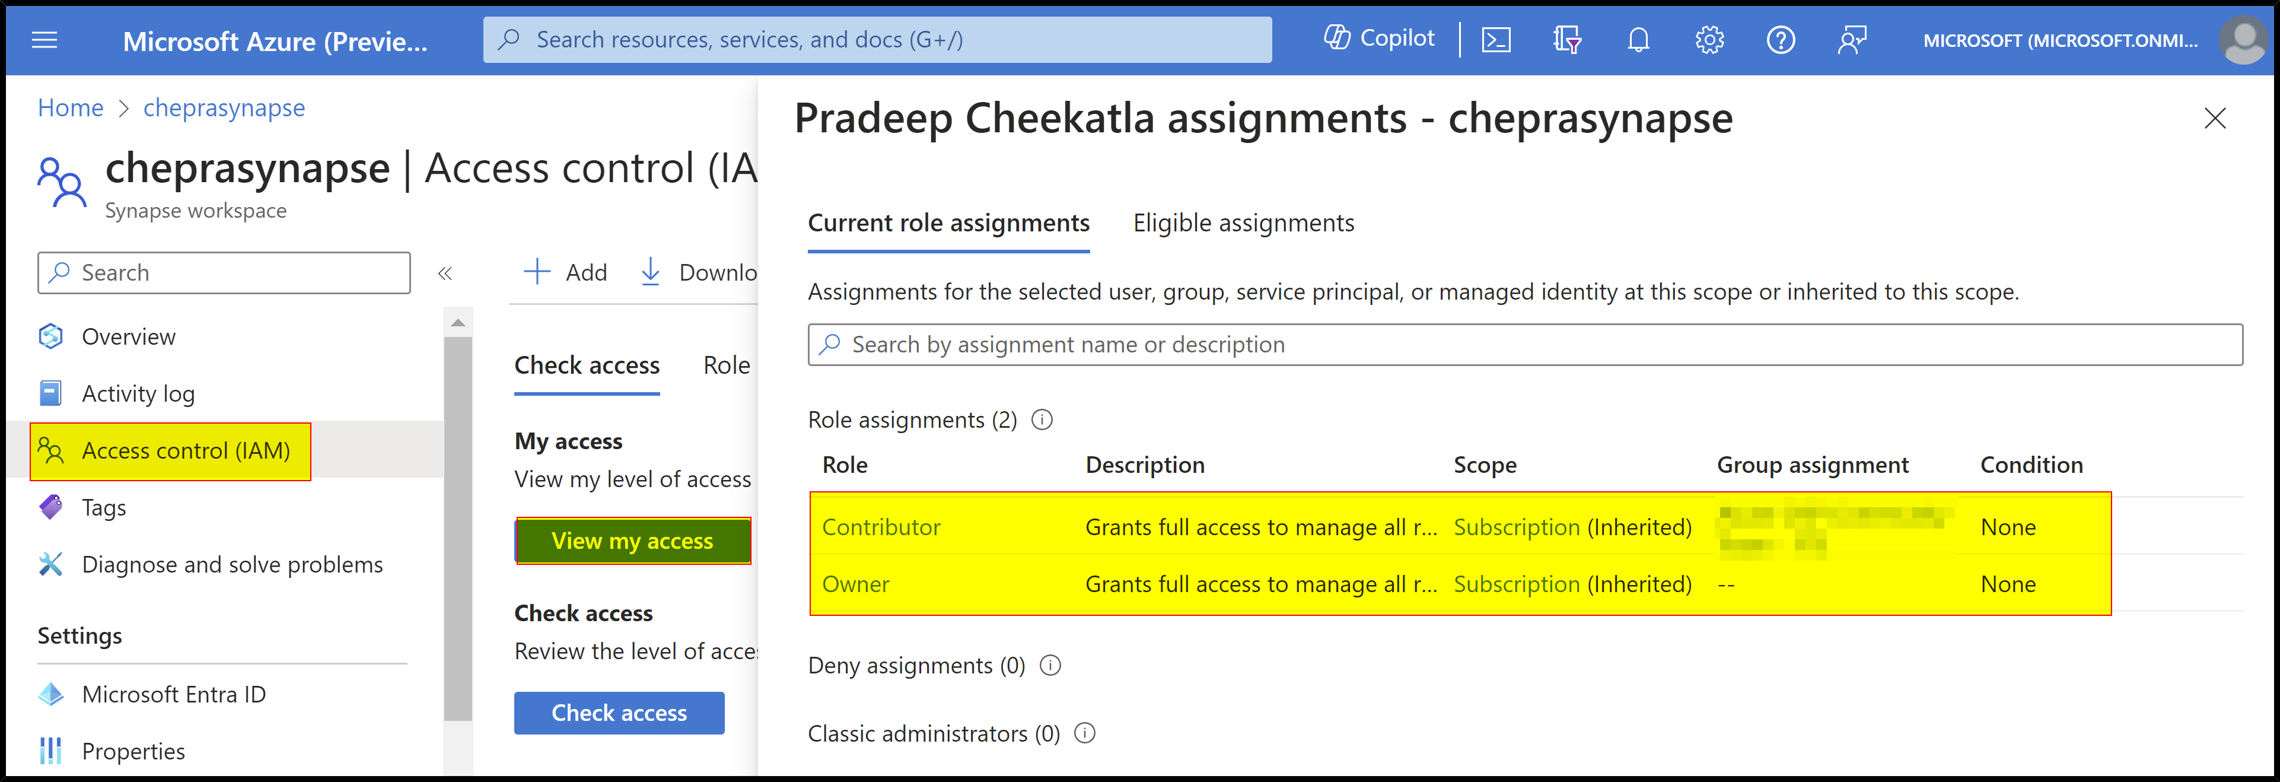
Task: Open Diagnose and solve problems
Action: pyautogui.click(x=233, y=564)
